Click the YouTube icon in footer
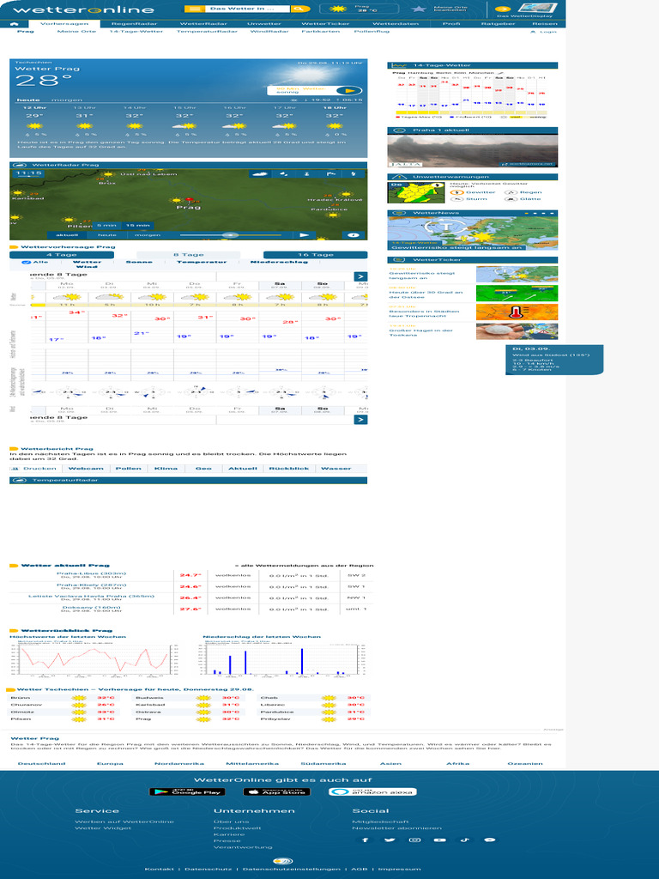Viewport: 659px width, 879px height. [x=440, y=840]
